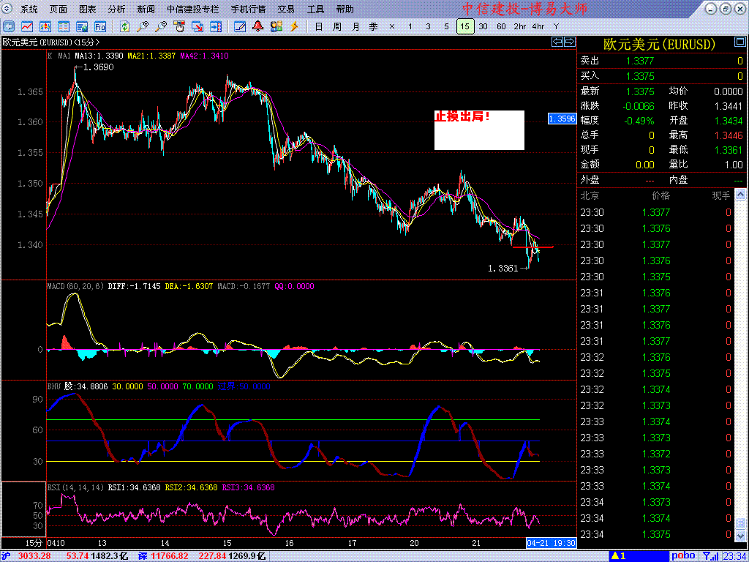Click the pobo logo in status bar

(x=683, y=556)
